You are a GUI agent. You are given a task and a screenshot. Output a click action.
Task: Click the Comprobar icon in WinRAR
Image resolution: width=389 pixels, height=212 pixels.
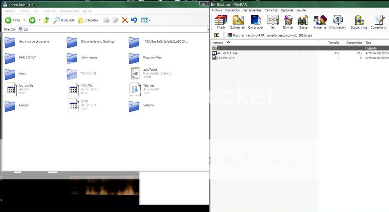point(256,22)
